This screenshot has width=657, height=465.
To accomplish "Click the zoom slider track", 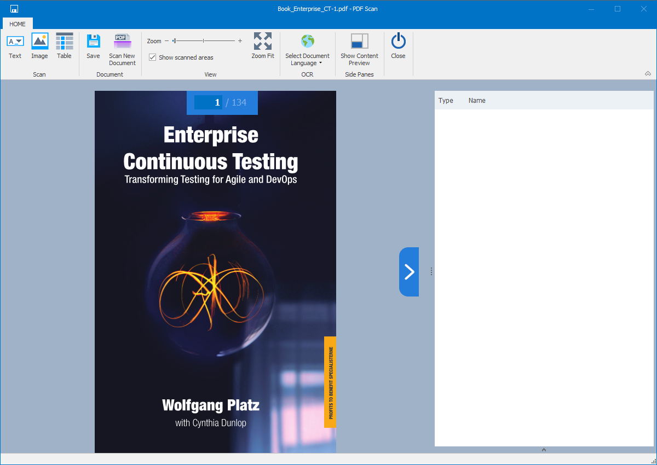I will tap(214, 41).
